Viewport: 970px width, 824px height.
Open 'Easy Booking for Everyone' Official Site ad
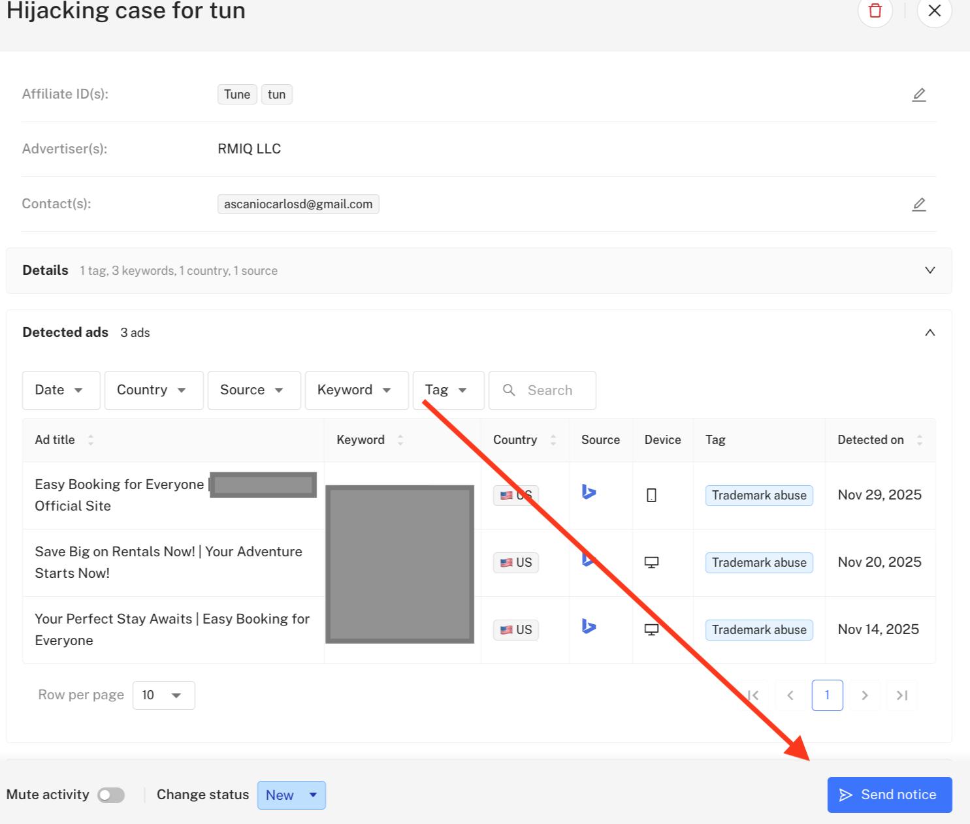click(x=121, y=495)
